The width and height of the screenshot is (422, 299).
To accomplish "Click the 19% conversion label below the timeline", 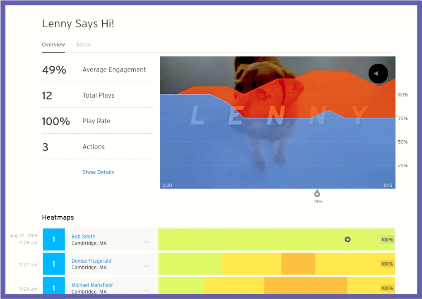I will pos(317,202).
